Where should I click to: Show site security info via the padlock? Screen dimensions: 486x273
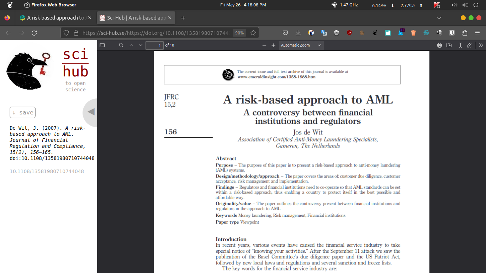[76, 33]
